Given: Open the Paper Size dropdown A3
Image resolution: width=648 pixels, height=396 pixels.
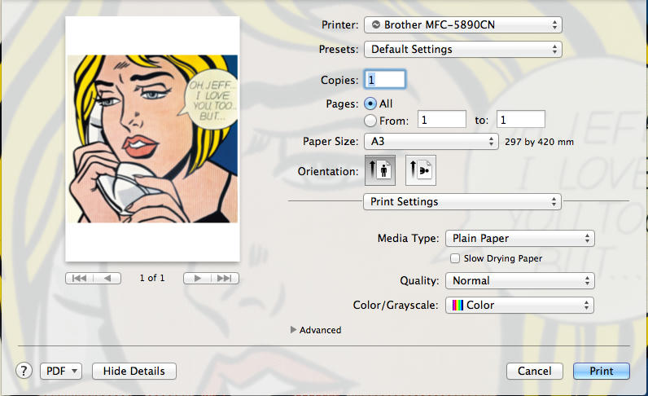Looking at the screenshot, I should (x=431, y=142).
